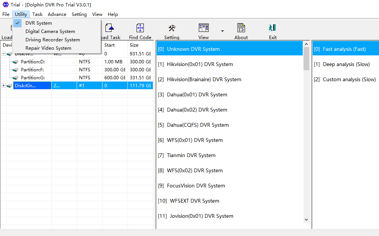Choose Repair Video System menu entry

click(57, 48)
